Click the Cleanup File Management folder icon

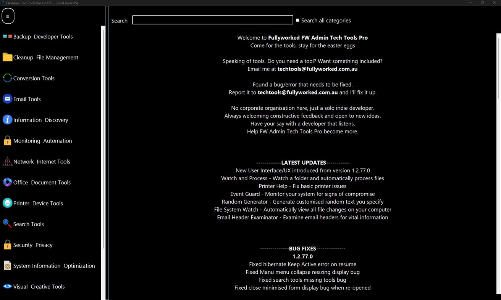click(x=7, y=57)
